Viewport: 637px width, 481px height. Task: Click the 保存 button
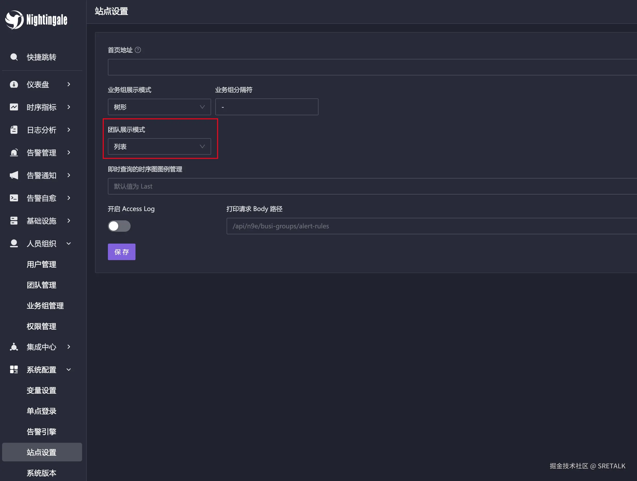[x=122, y=252]
